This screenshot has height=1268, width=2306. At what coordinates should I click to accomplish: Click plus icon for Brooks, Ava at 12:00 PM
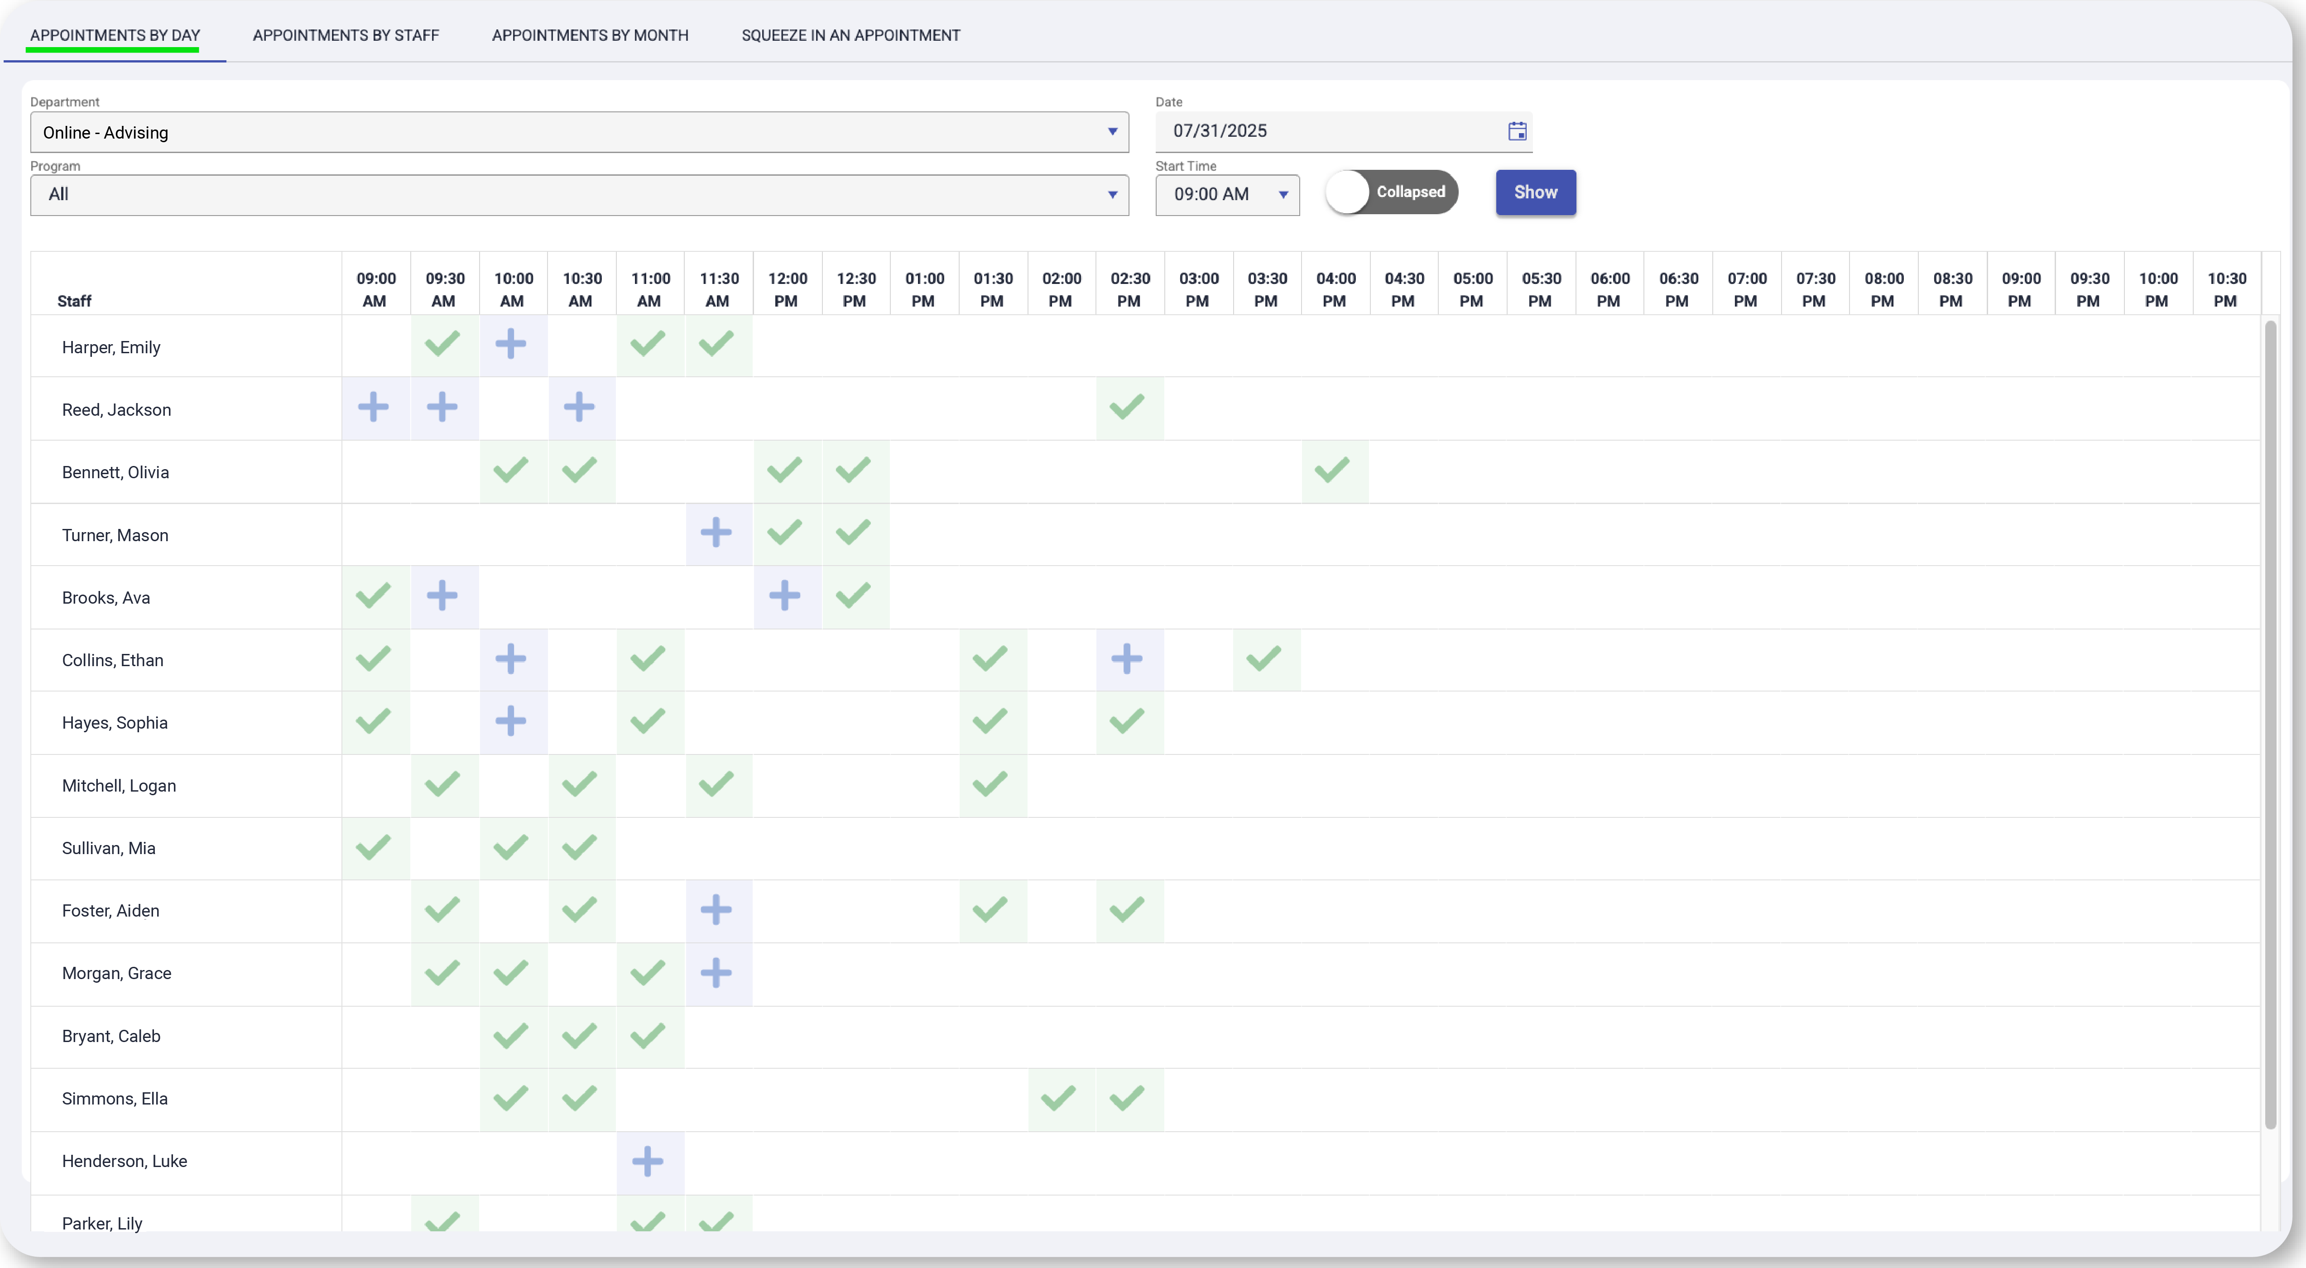(785, 596)
